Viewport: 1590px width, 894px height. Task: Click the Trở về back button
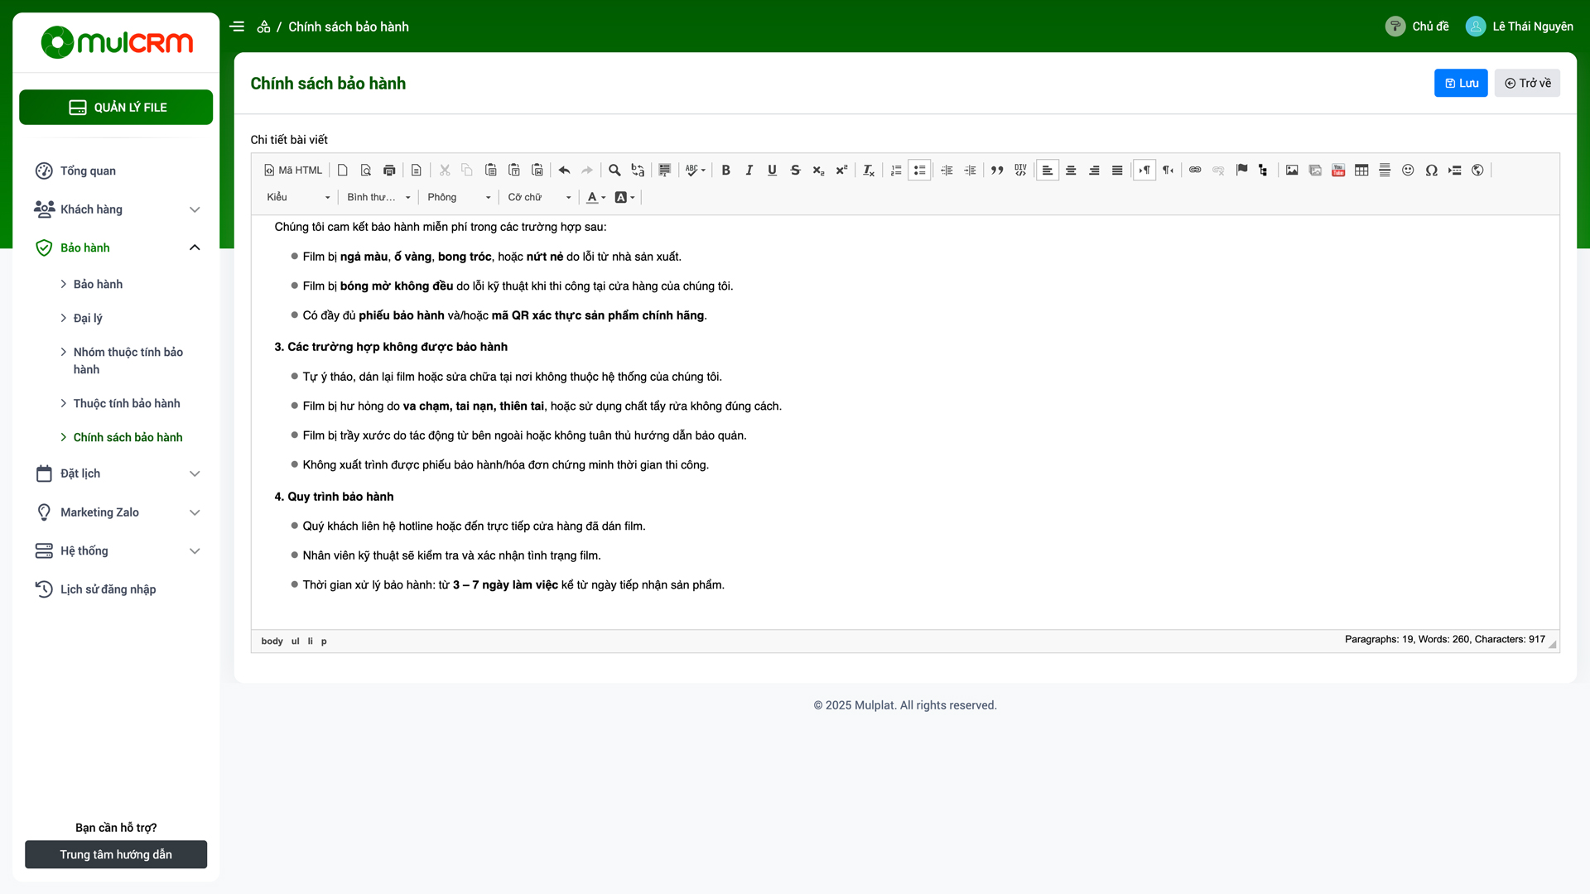(1527, 83)
